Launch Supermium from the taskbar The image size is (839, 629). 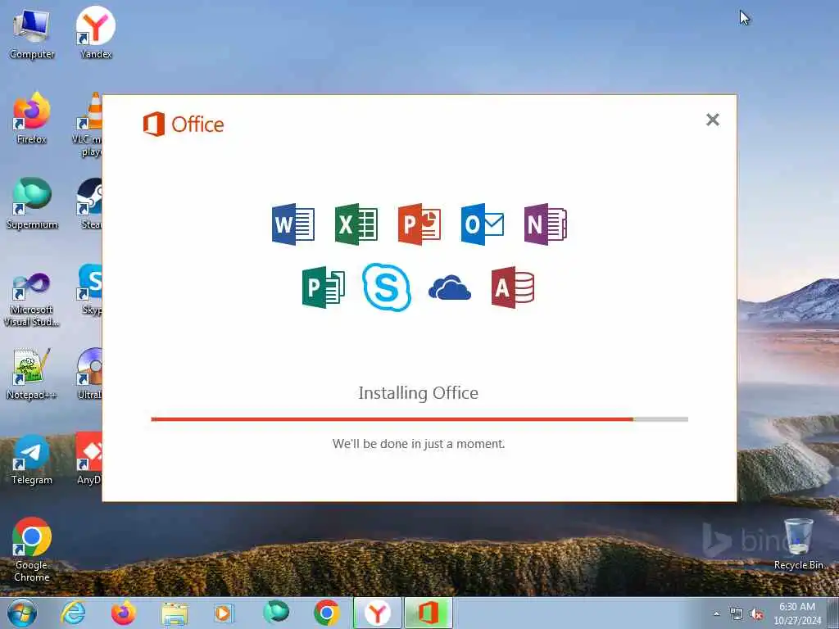[x=276, y=613]
